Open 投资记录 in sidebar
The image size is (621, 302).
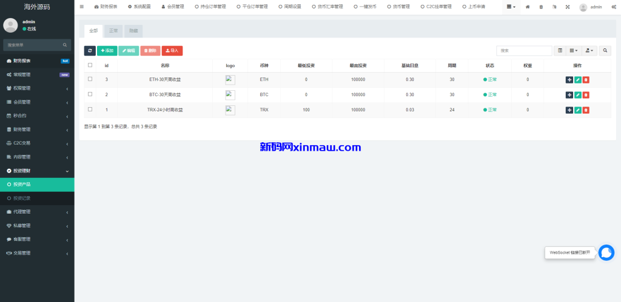(37, 198)
